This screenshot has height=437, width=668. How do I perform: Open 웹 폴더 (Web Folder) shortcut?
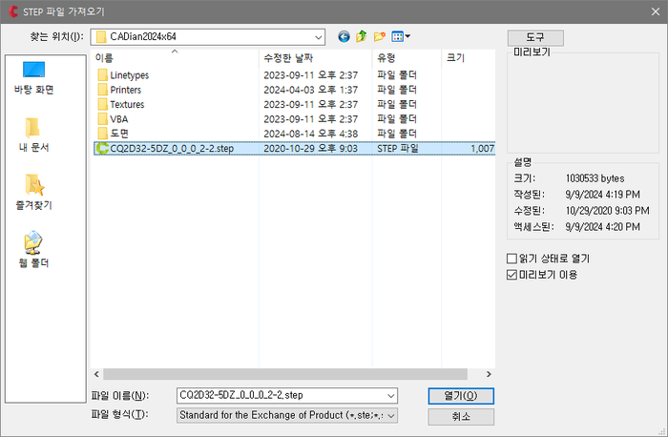33,249
